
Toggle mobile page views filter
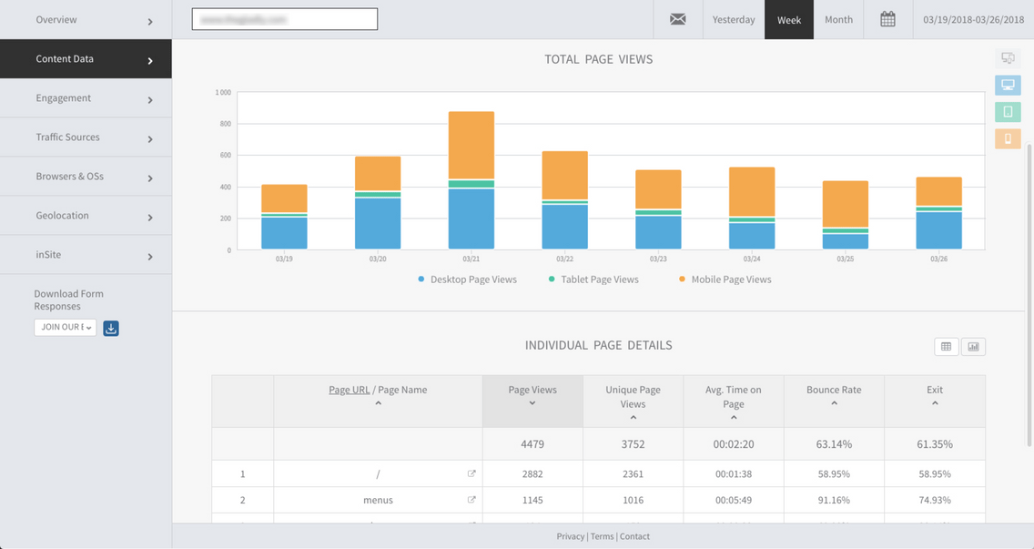1008,138
